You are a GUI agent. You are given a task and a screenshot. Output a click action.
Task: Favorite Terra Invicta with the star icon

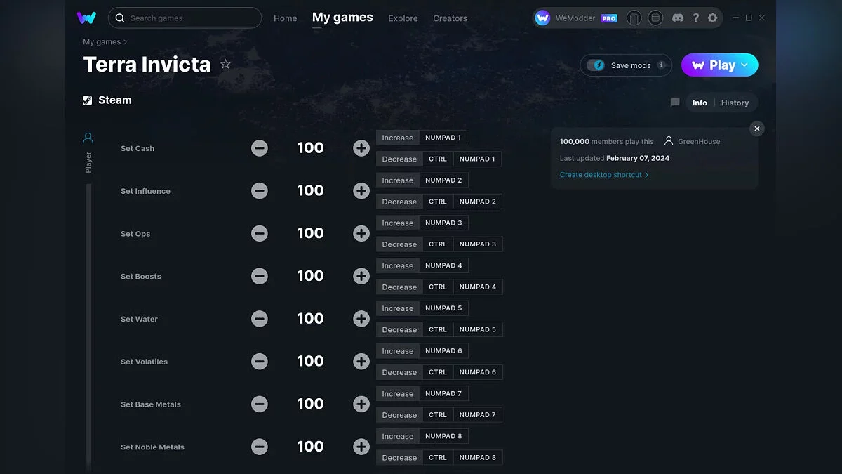click(x=225, y=64)
